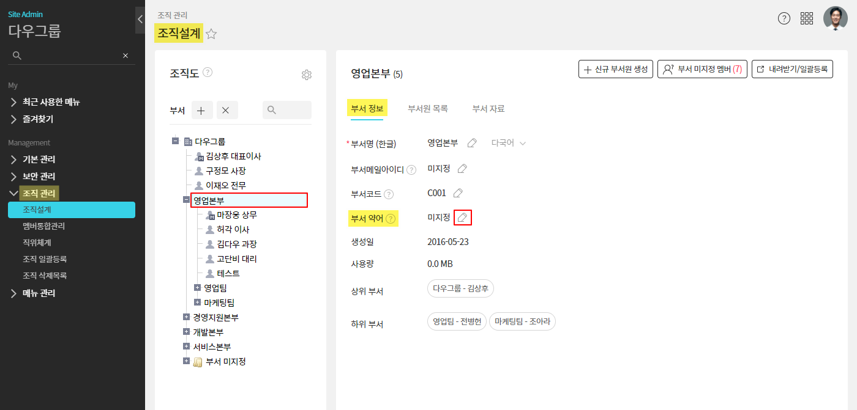857x410 pixels.
Task: Open the 멤버통합관리 menu item
Action: click(x=43, y=226)
